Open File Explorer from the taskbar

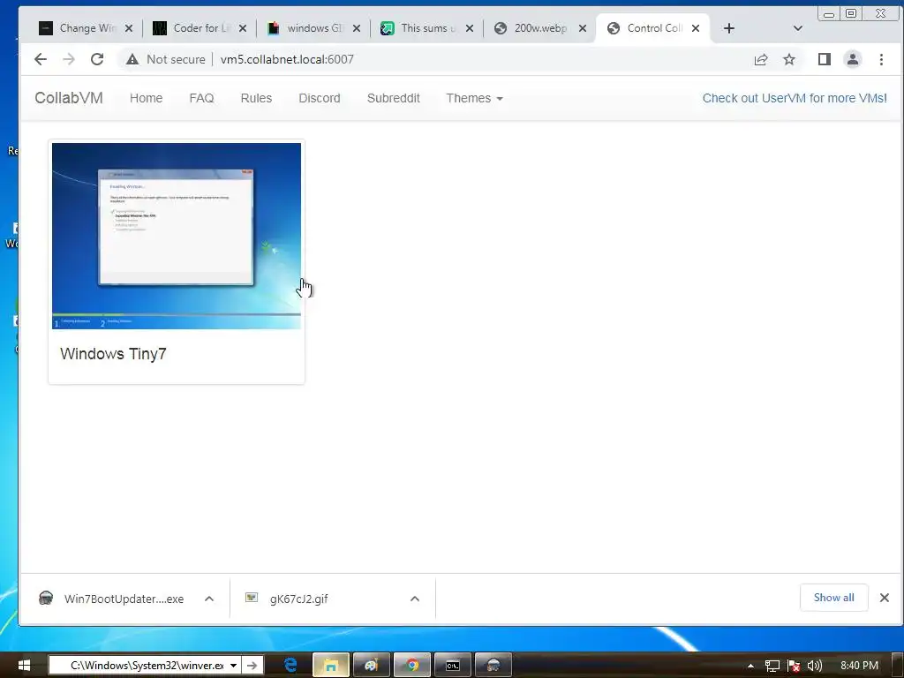click(331, 666)
